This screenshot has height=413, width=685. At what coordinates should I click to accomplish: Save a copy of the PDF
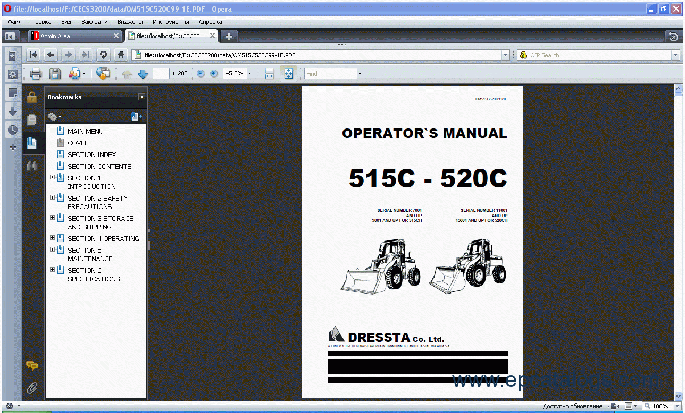(55, 74)
